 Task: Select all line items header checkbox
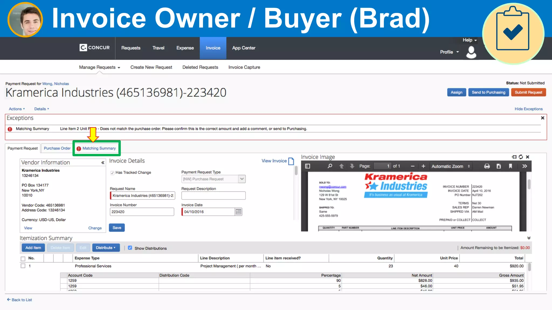coord(23,259)
